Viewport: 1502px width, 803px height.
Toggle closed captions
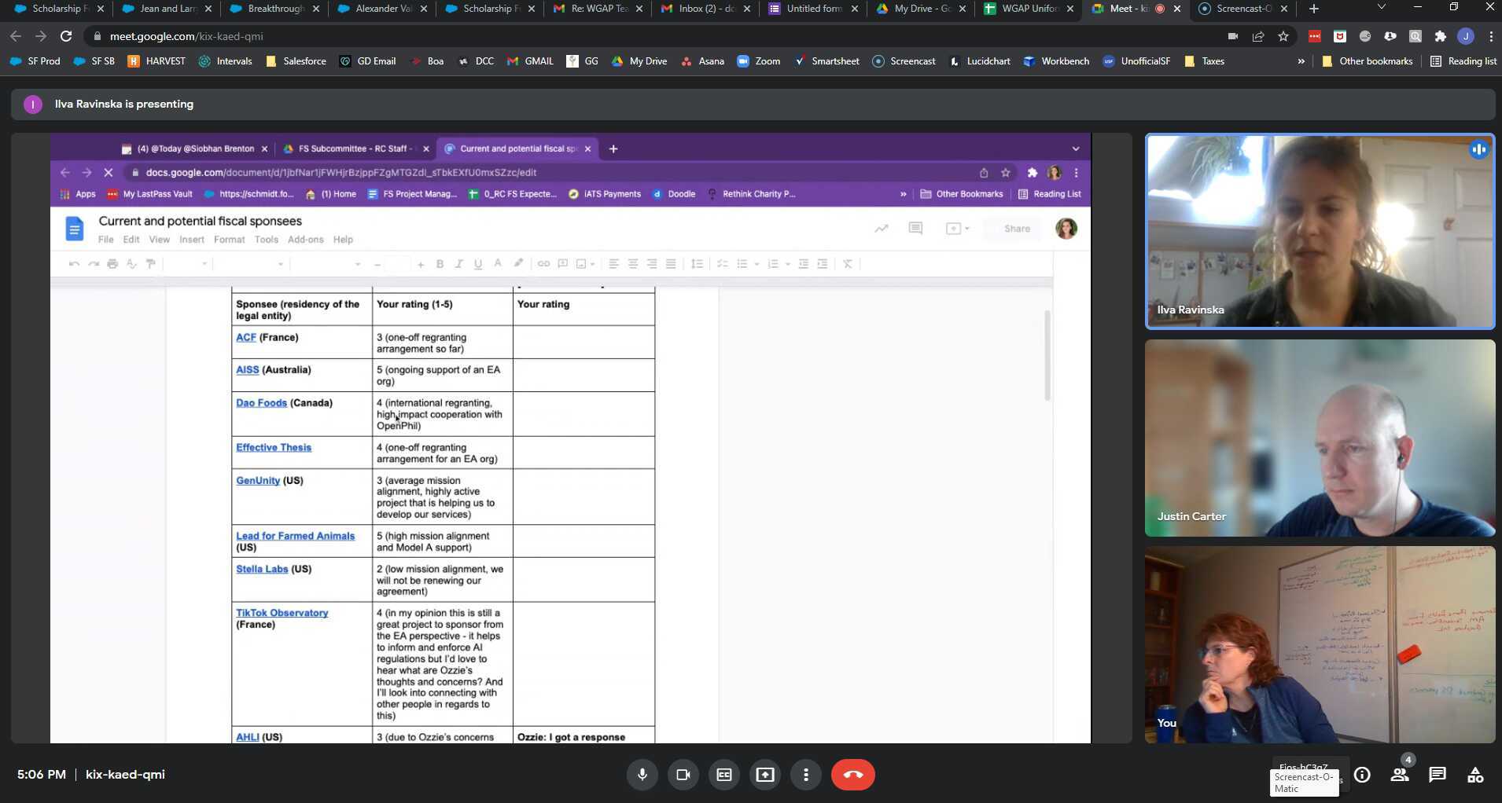point(723,775)
